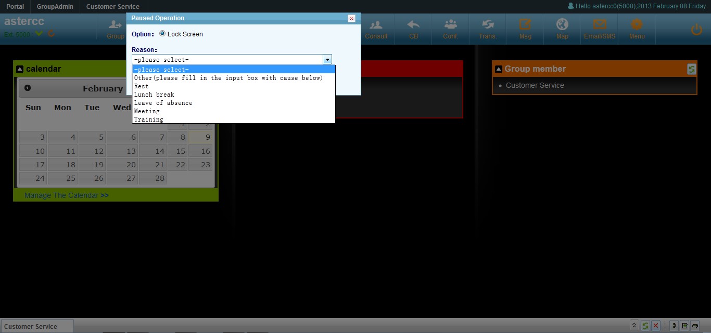Open the Manage The Calendar link

[66, 195]
